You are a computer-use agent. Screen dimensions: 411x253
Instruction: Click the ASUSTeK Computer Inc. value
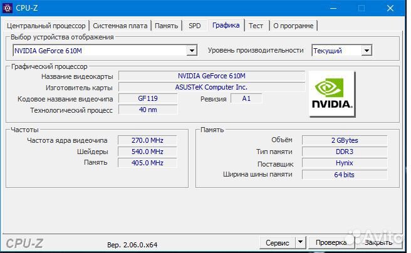[212, 87]
